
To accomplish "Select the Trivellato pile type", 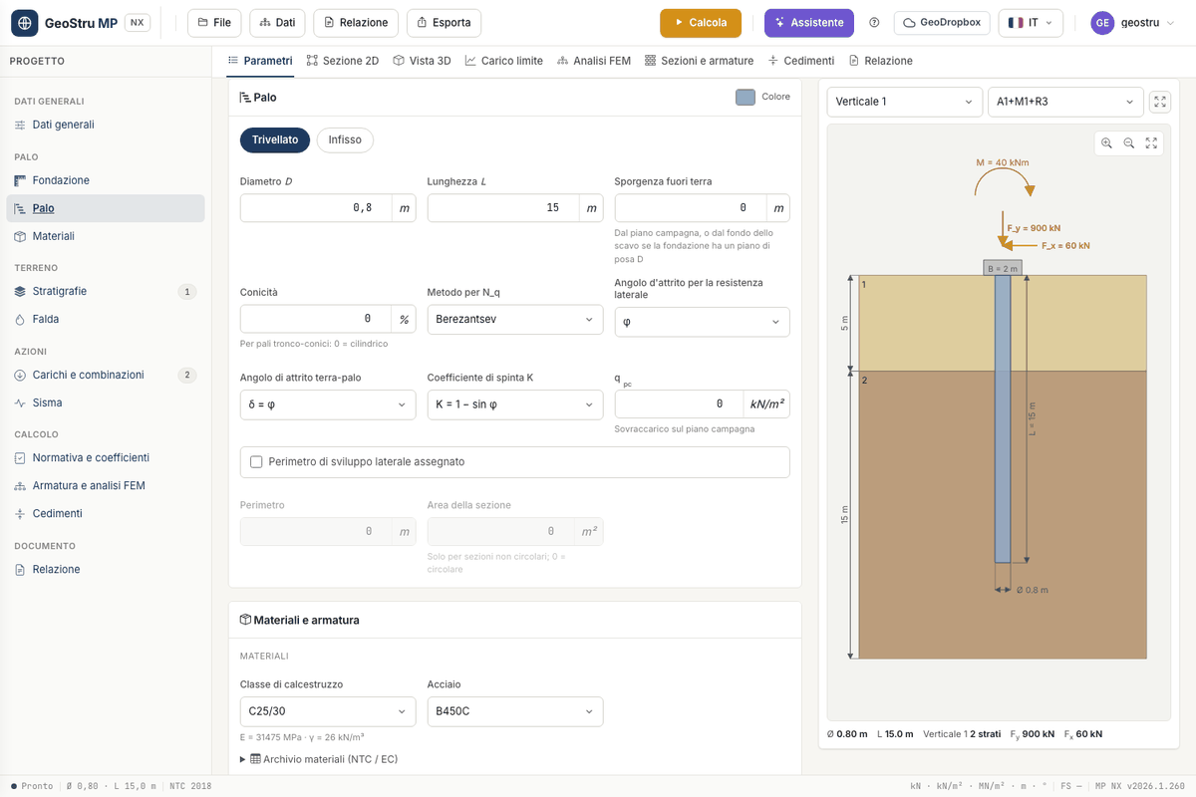I will tap(275, 140).
